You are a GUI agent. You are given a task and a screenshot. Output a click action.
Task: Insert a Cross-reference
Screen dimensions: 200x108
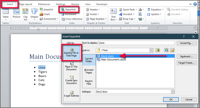coord(72,19)
